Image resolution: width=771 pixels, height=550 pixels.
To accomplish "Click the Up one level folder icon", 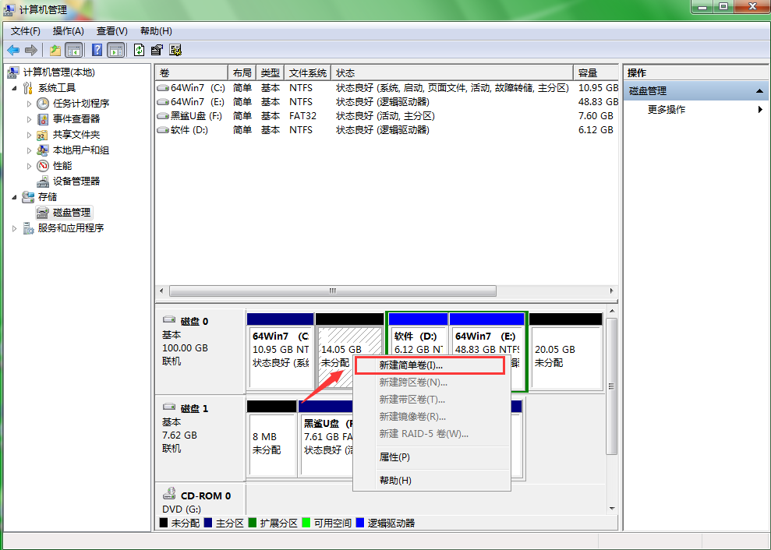I will (x=55, y=50).
